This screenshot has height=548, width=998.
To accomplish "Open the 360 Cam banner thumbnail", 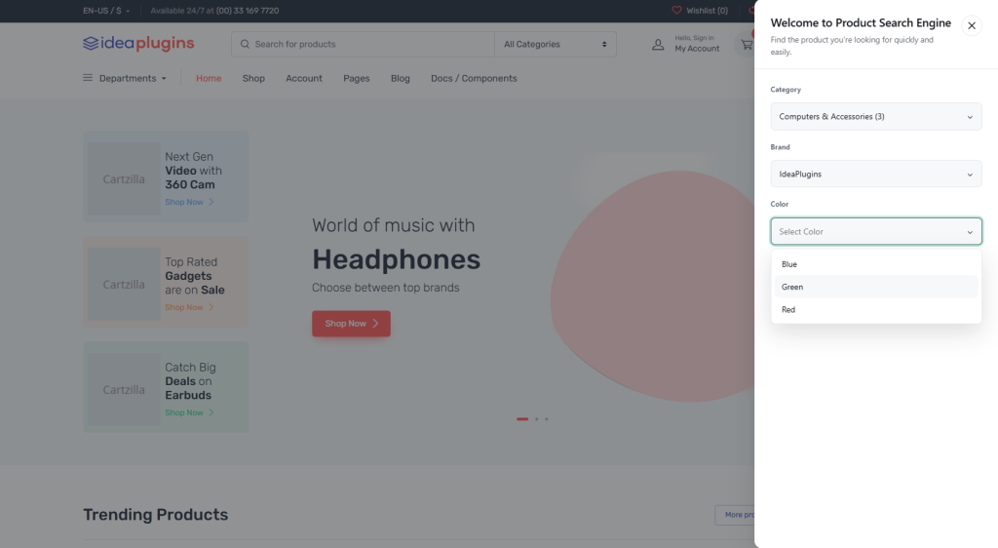I will 124,178.
